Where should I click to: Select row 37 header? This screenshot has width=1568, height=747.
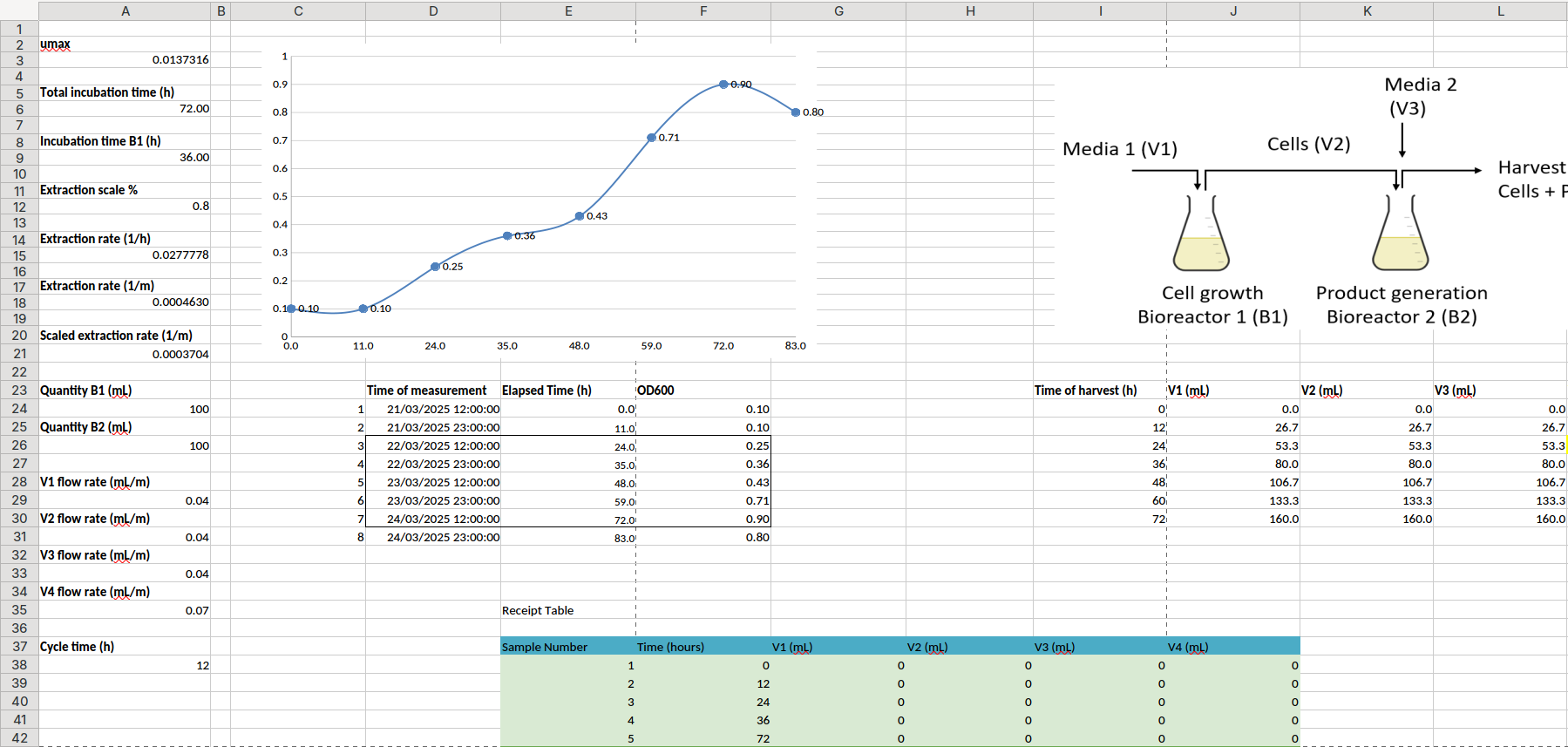[19, 647]
